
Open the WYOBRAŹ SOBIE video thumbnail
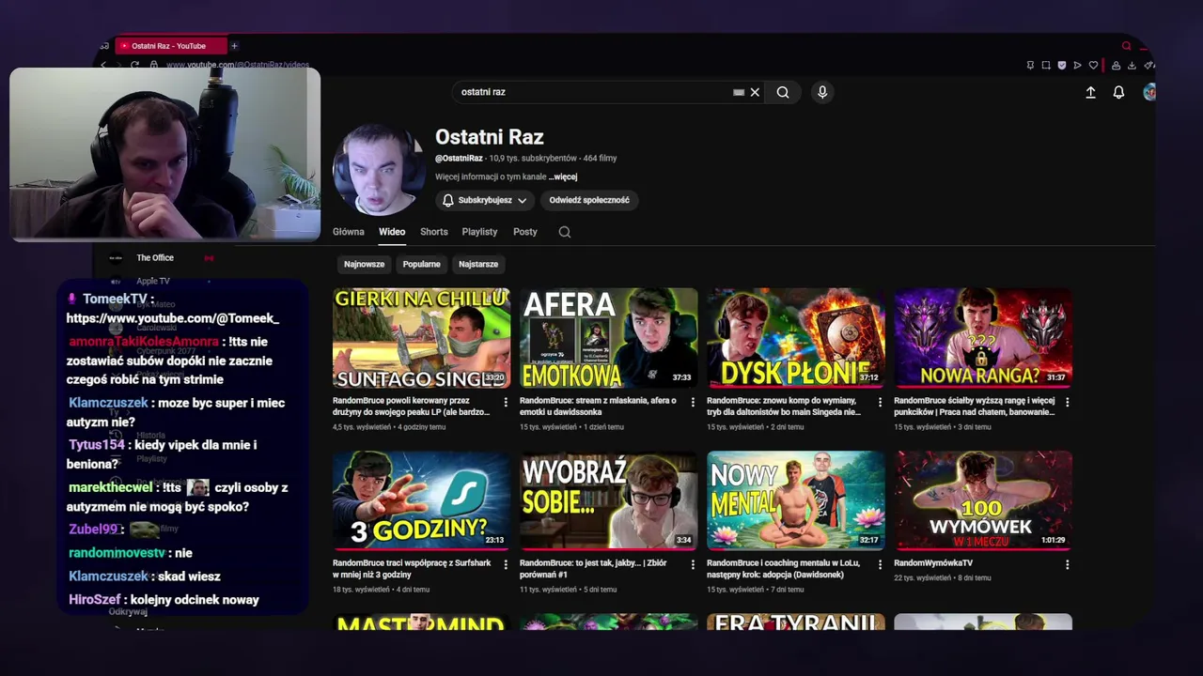(x=608, y=500)
